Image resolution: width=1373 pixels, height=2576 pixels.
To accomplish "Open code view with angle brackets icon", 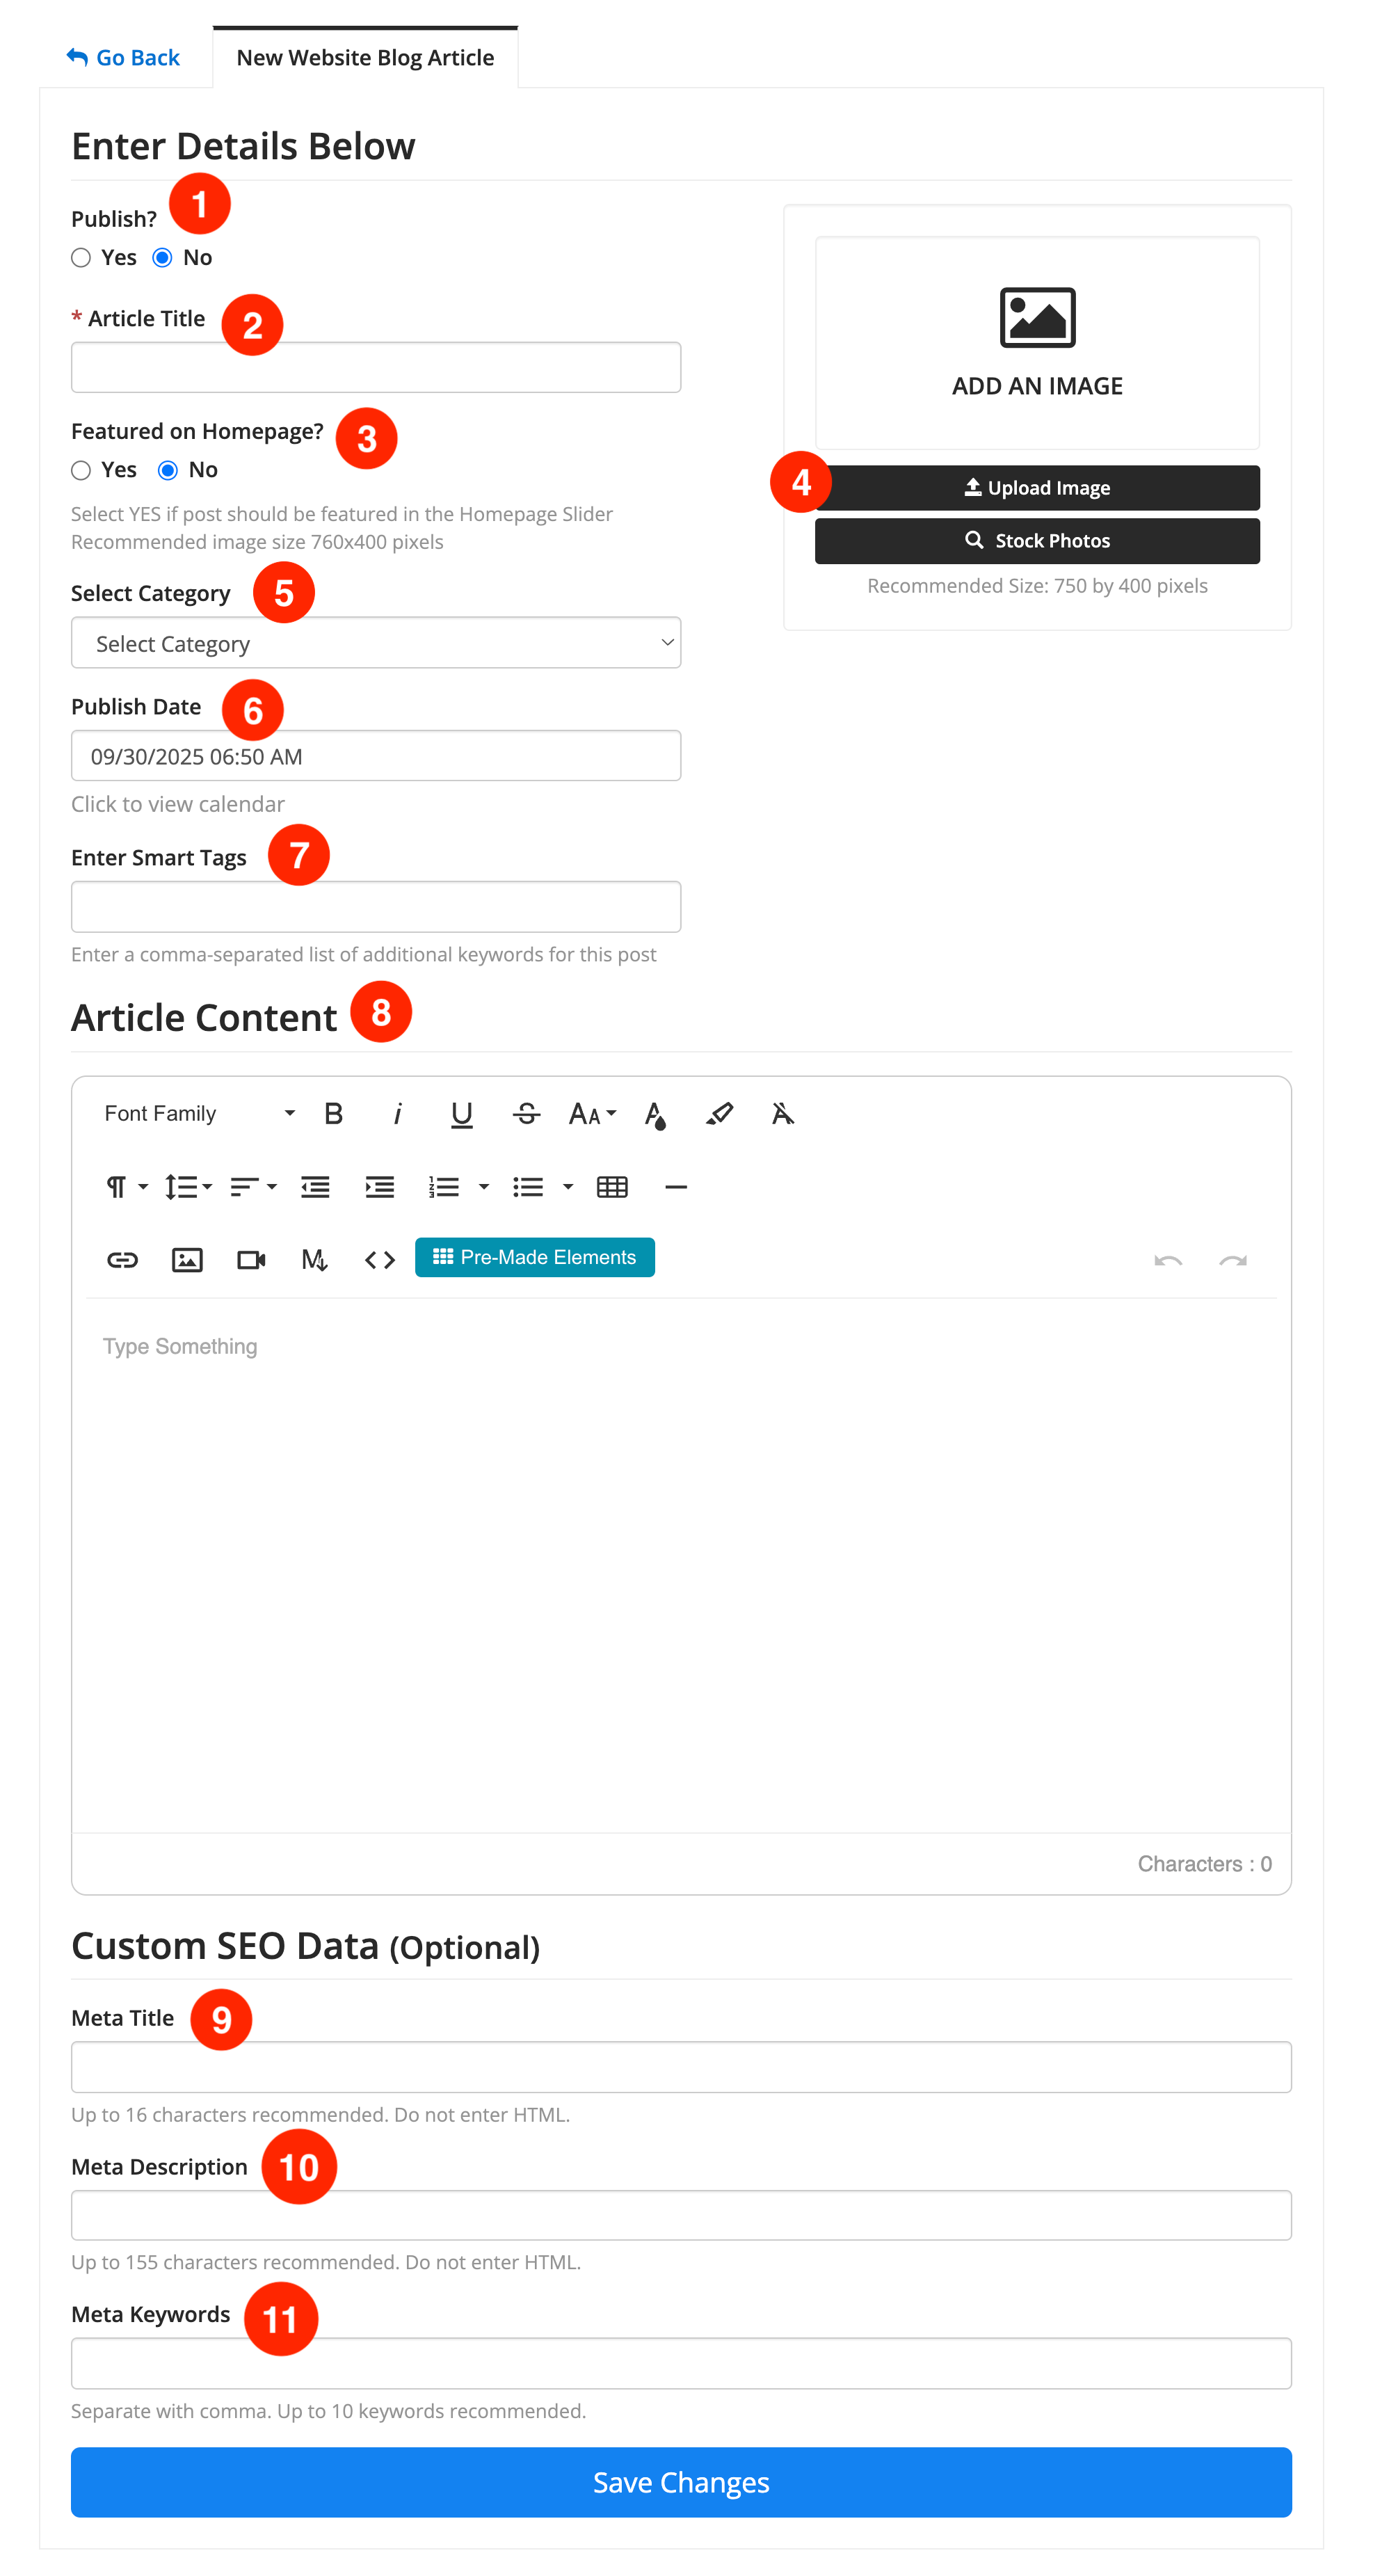I will (380, 1259).
